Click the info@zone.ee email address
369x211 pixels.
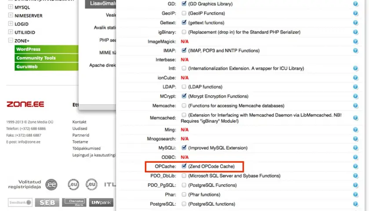click(x=29, y=142)
